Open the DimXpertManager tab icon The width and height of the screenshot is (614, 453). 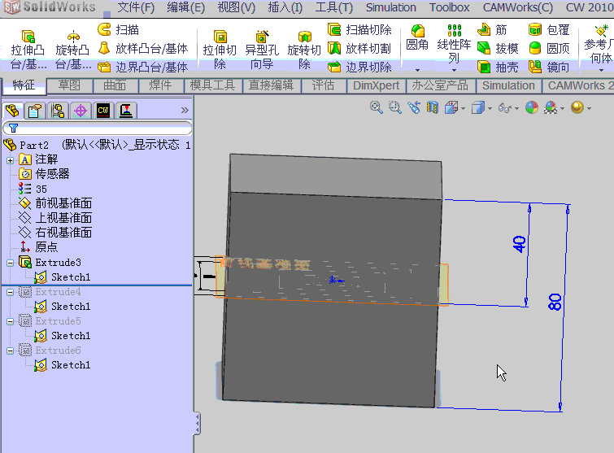coord(81,111)
